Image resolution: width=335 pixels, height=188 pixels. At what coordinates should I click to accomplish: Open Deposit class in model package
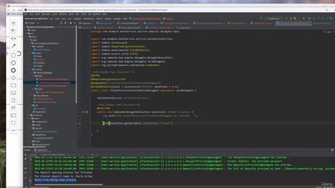40,60
